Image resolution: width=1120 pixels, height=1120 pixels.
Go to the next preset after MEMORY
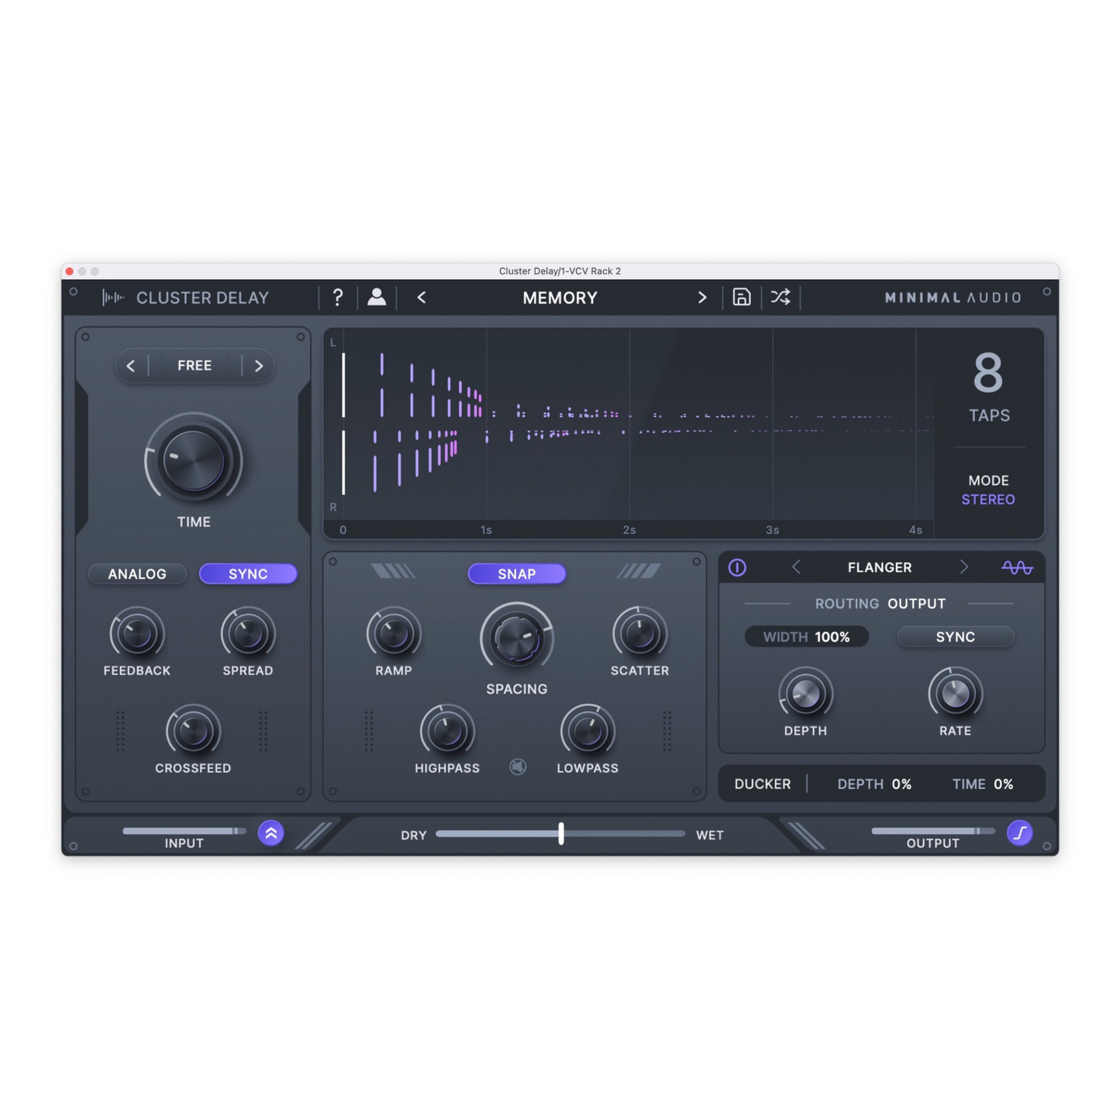point(702,298)
